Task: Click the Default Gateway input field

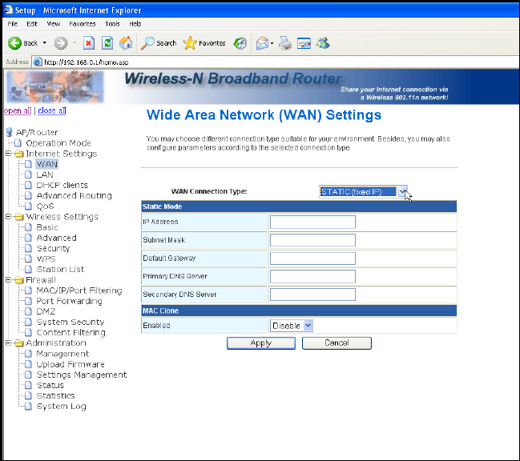Action: tap(312, 259)
